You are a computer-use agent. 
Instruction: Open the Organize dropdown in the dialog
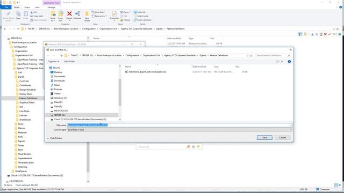pos(53,62)
